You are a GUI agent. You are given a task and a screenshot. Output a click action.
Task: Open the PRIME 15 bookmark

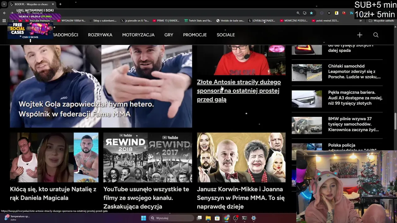[166, 21]
